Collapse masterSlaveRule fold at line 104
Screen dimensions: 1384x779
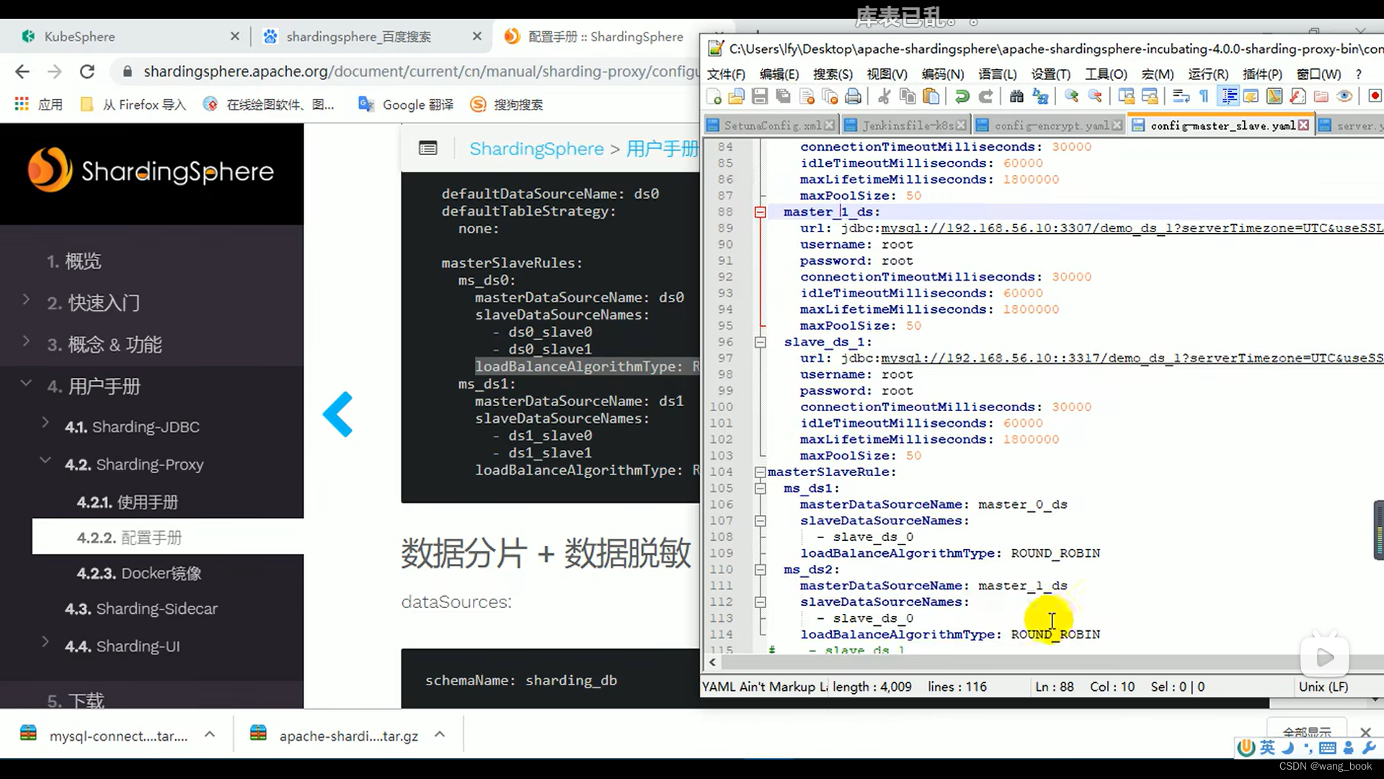[760, 472]
